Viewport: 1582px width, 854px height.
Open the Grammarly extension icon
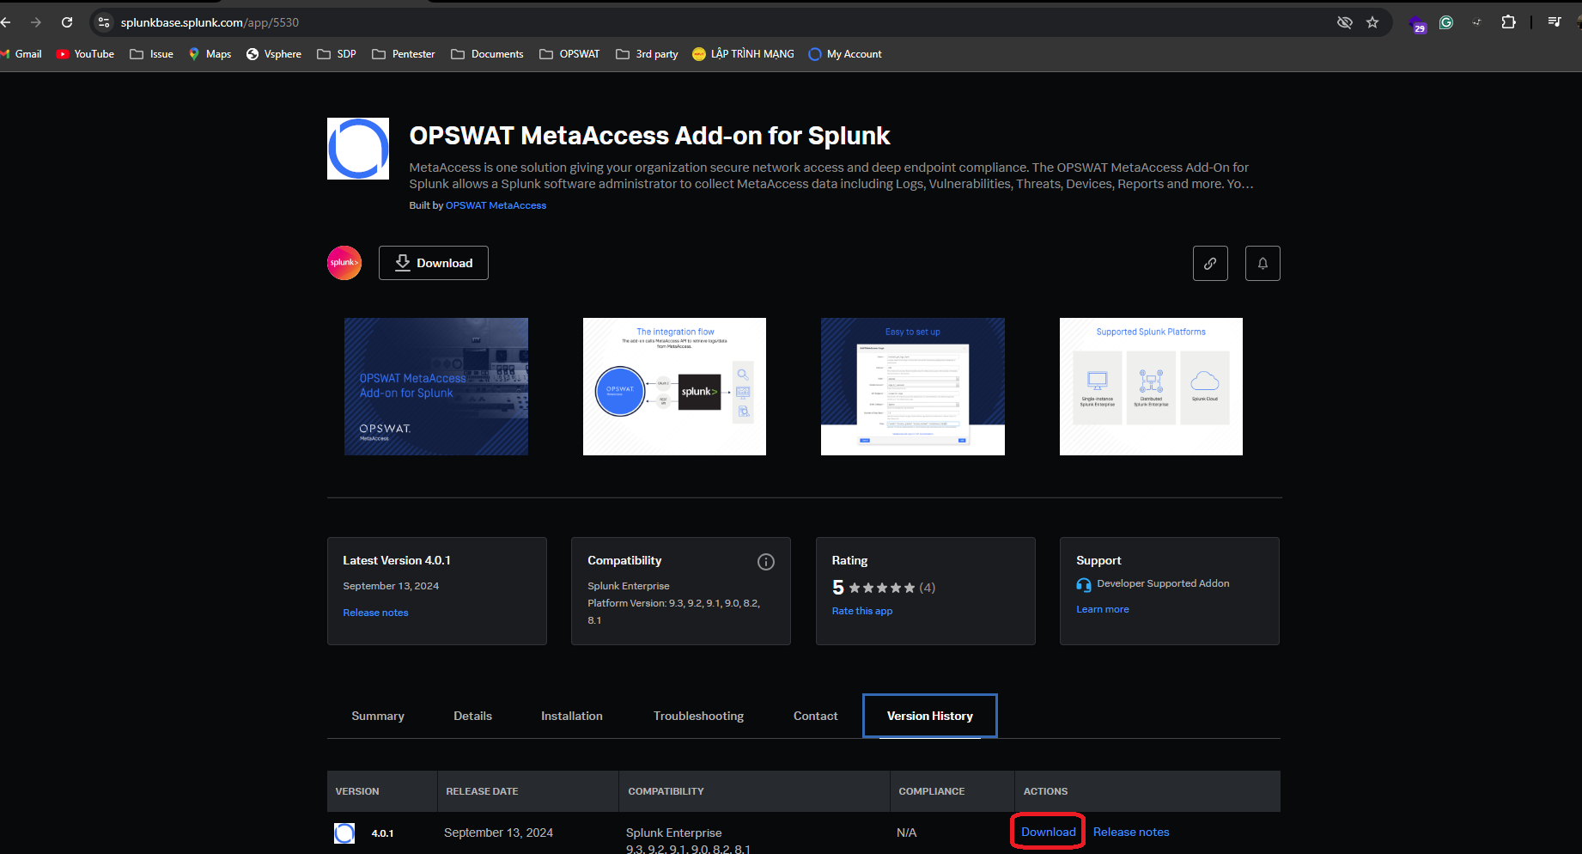click(x=1446, y=22)
